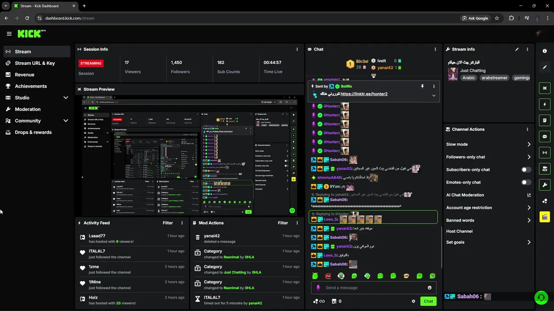
Task: Open AI Chat Moderation external link
Action: pyautogui.click(x=529, y=195)
